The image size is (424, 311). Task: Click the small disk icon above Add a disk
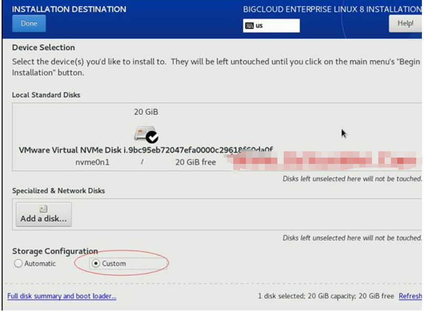coord(43,209)
